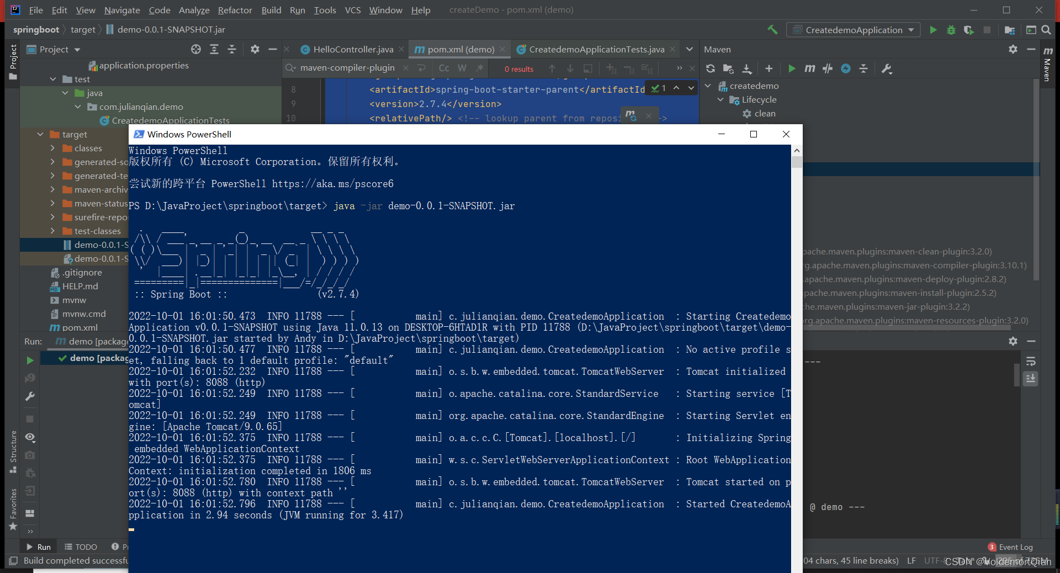Click springboot breadcrumb in navigation bar
This screenshot has height=573, width=1060.
(x=36, y=29)
